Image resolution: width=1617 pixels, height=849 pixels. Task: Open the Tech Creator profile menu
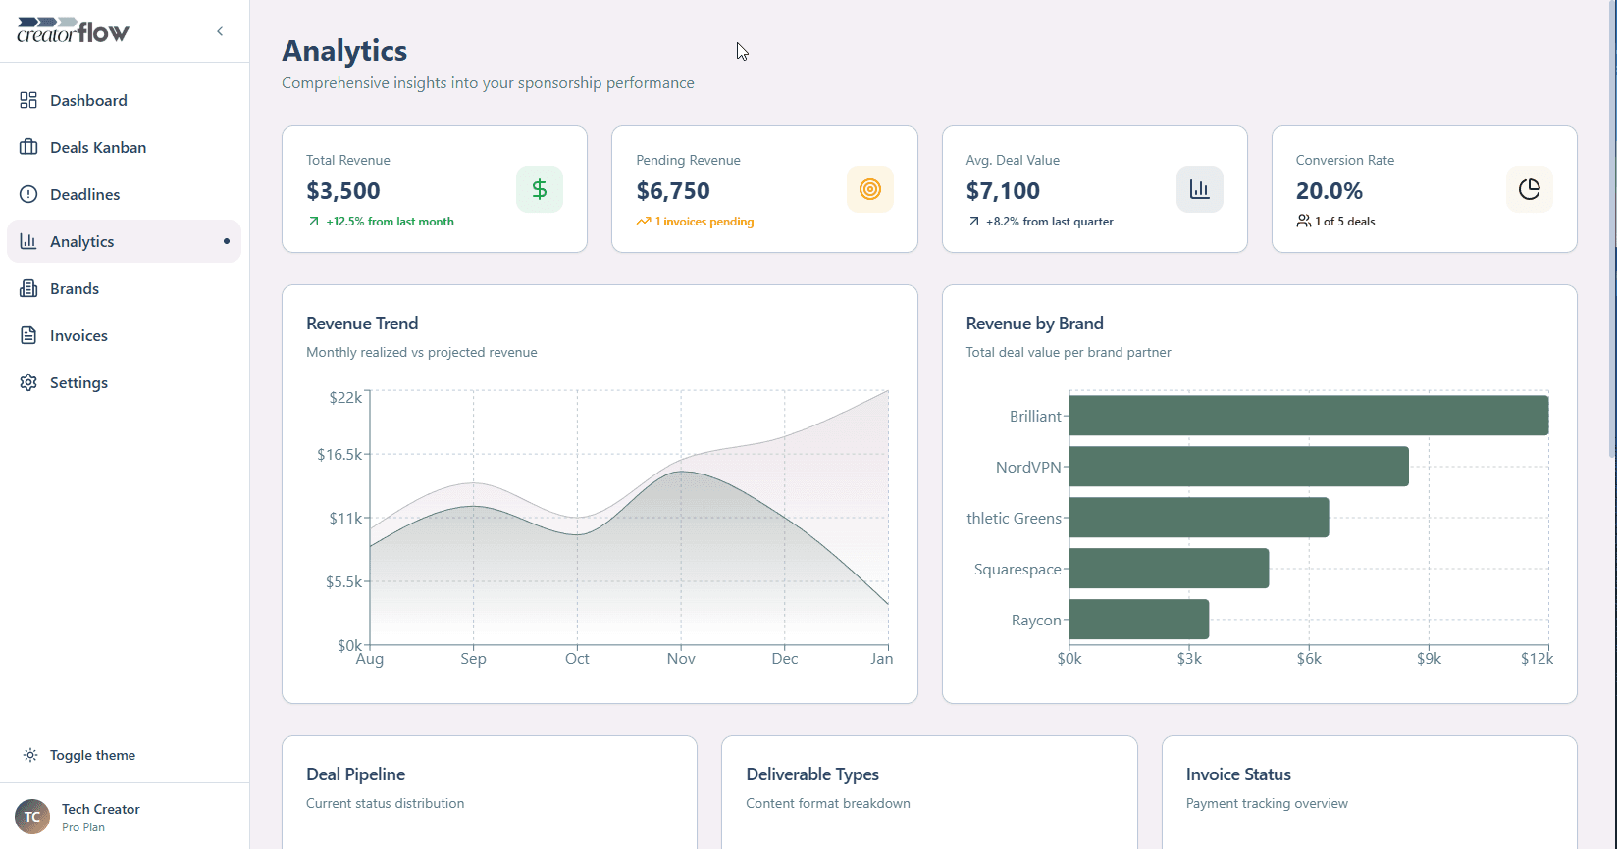pos(100,817)
